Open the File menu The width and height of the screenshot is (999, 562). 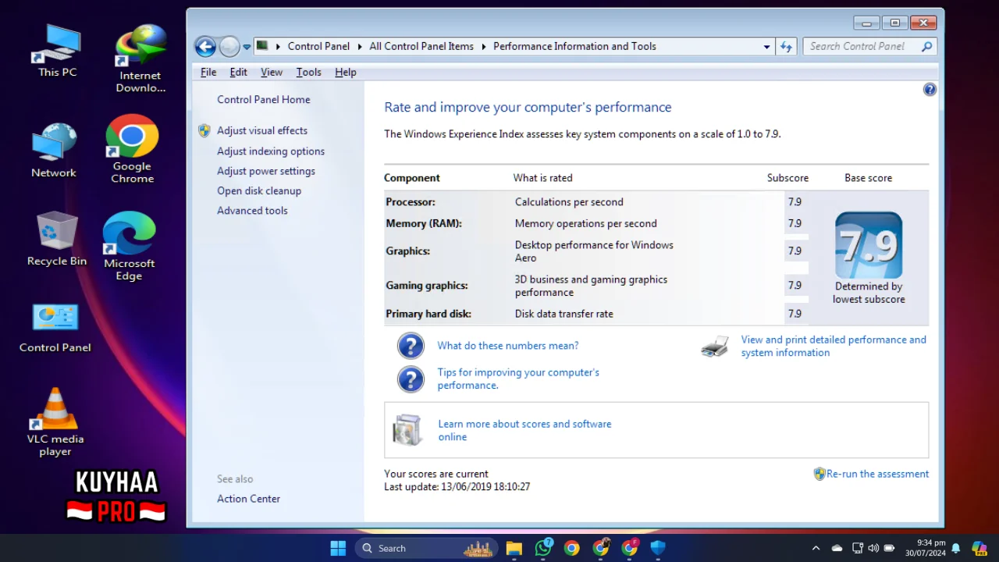pyautogui.click(x=208, y=72)
